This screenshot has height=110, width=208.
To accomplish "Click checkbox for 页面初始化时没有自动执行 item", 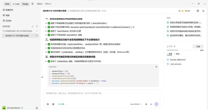I will (49, 48).
